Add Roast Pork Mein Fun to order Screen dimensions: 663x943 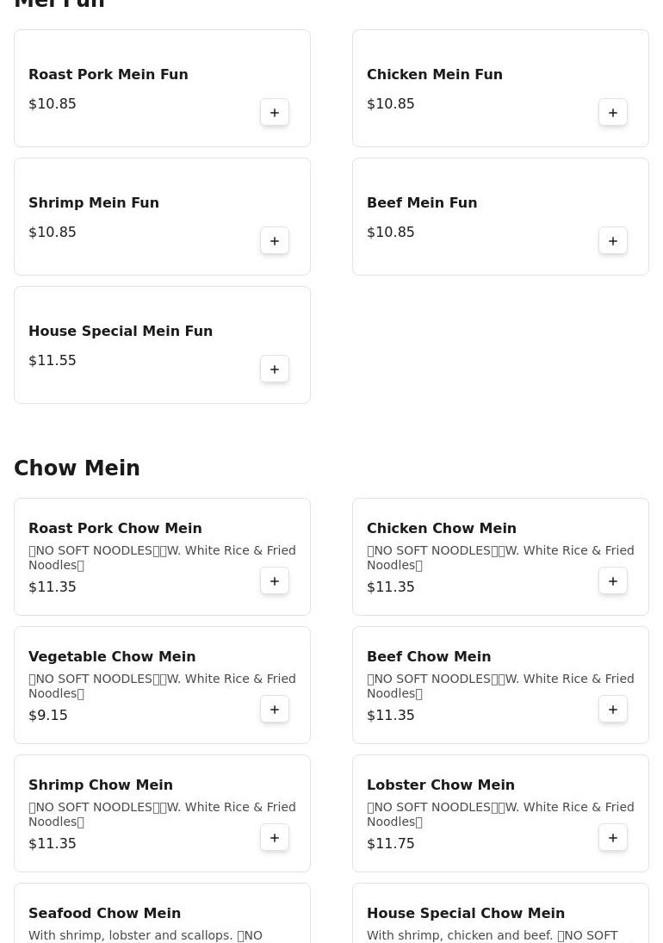[x=275, y=113]
